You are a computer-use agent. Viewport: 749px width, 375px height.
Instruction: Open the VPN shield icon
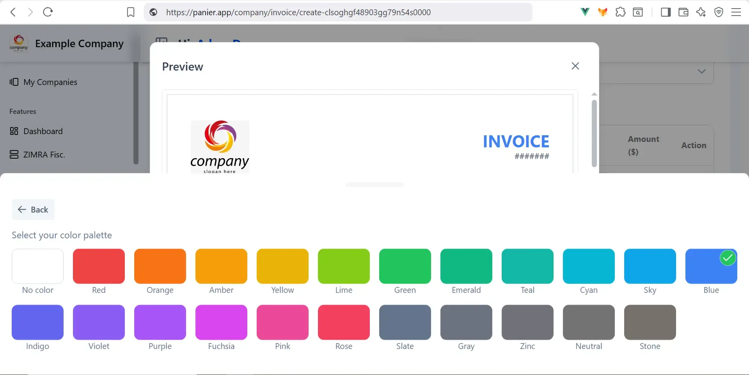point(719,12)
